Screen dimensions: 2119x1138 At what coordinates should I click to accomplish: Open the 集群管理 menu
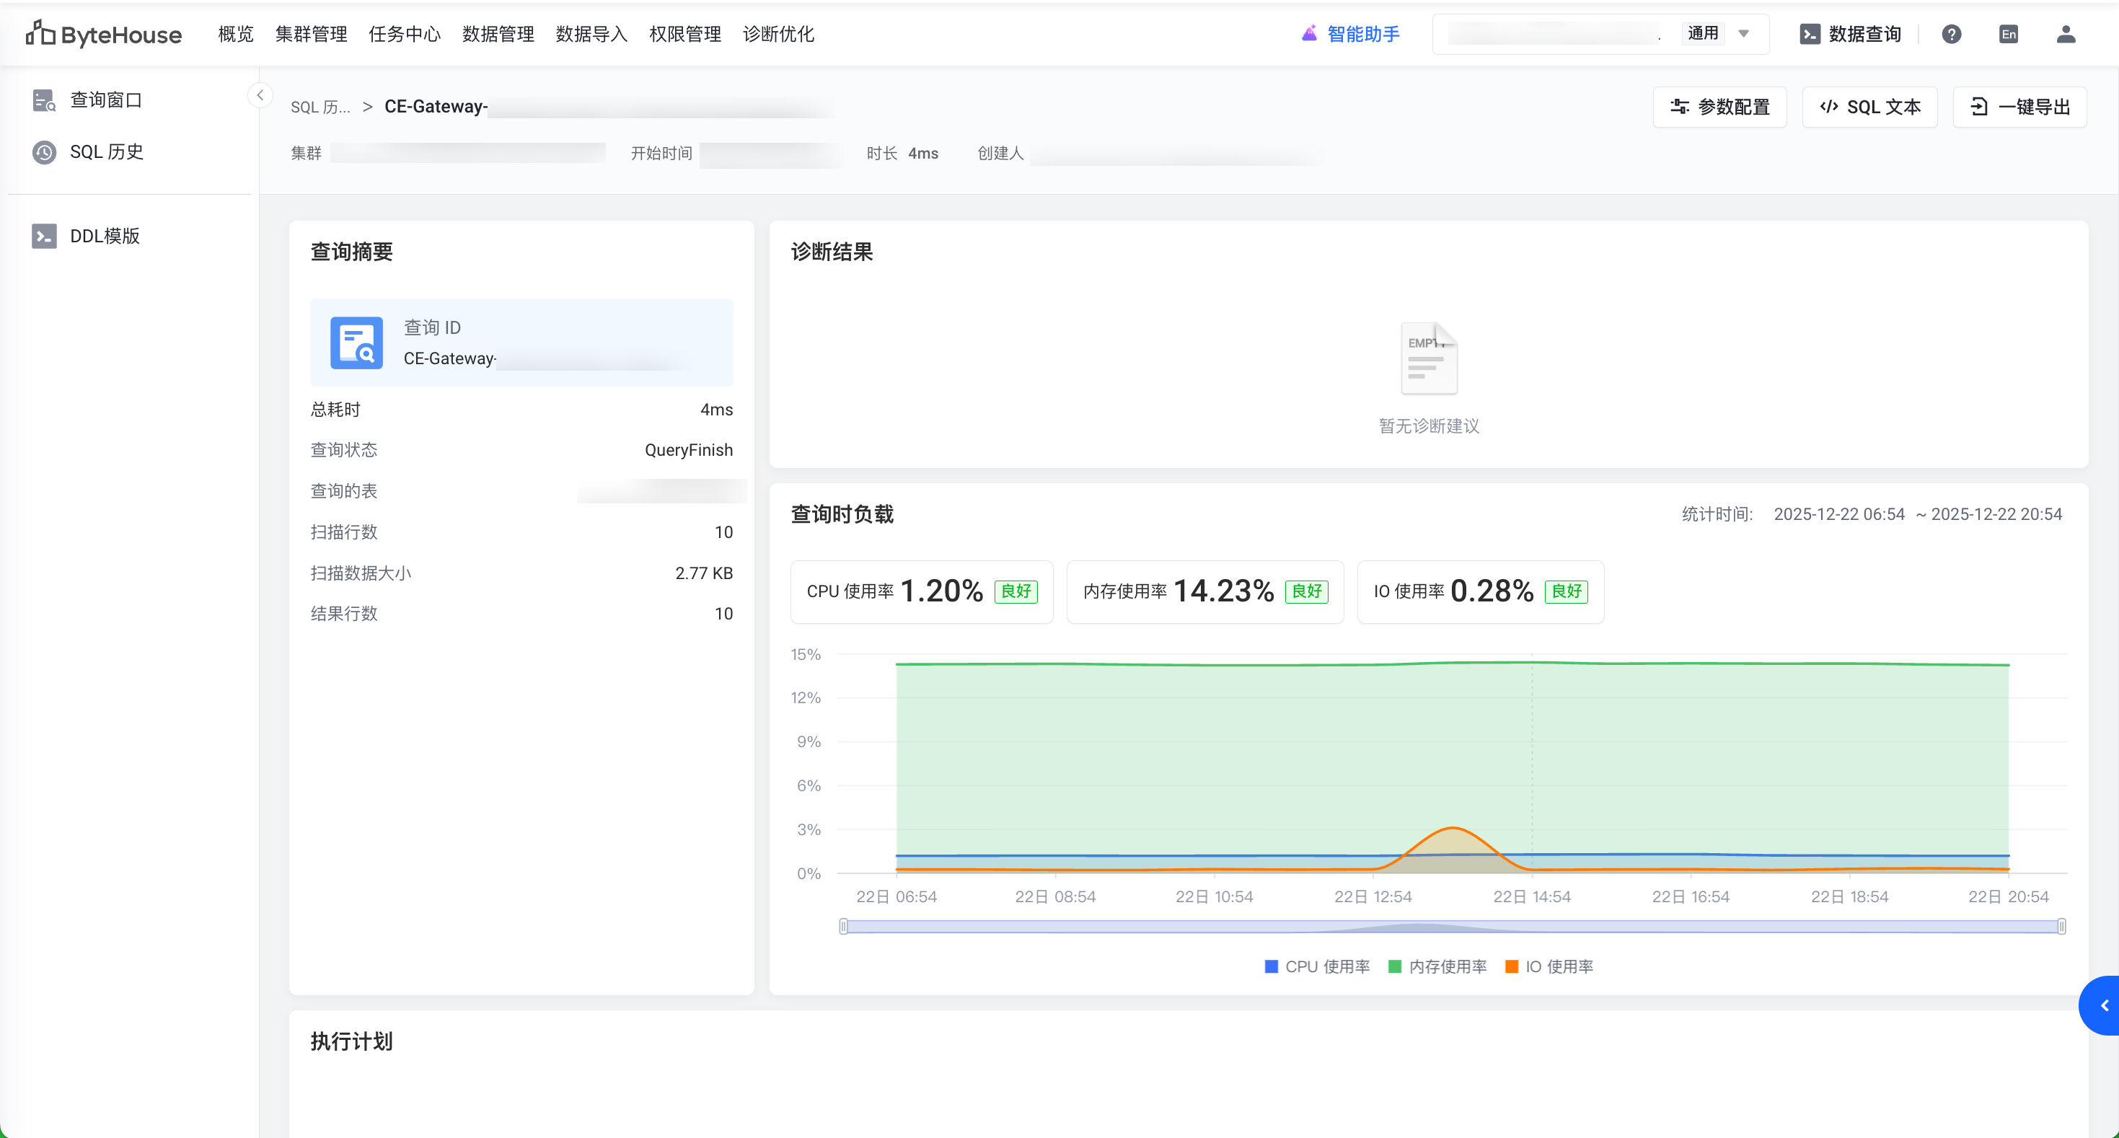[x=311, y=34]
